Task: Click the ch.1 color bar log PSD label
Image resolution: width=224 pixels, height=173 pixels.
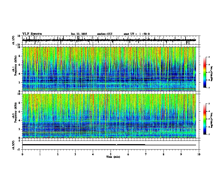Action: coord(212,74)
